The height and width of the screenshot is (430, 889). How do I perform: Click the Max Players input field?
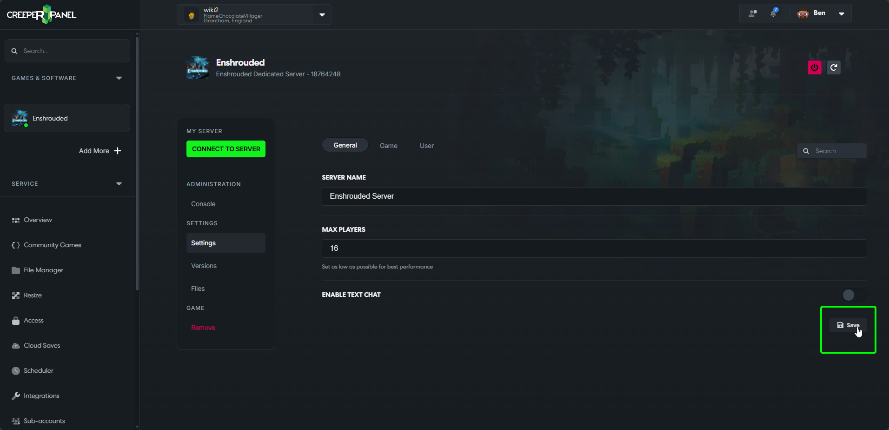[594, 249]
